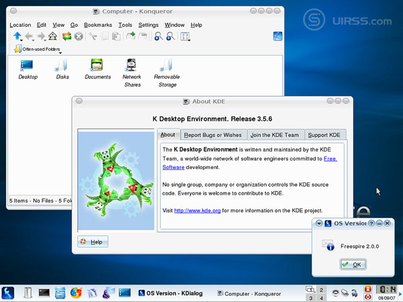
Task: Click the Up navigation arrow in Konqueror
Action: (x=17, y=36)
